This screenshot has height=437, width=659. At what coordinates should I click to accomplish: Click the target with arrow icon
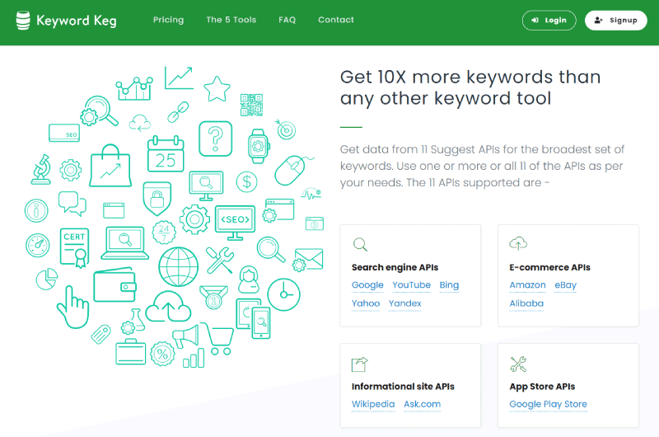point(286,129)
